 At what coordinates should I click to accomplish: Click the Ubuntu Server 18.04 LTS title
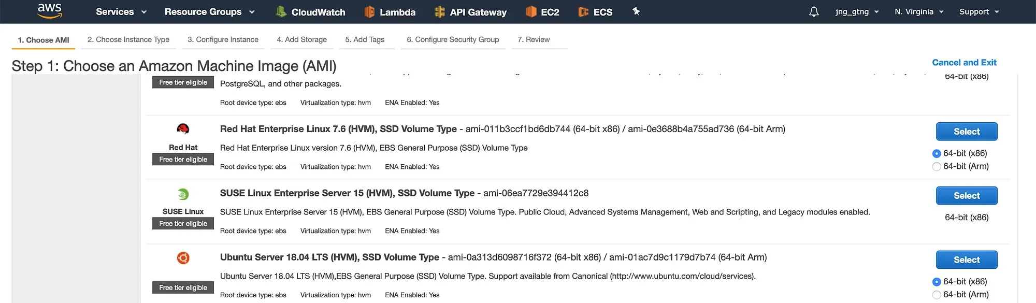(329, 257)
